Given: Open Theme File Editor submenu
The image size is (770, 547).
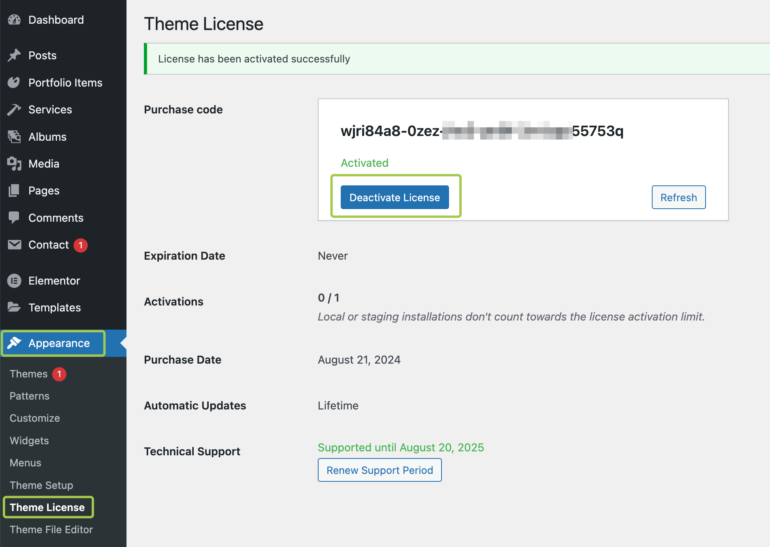Looking at the screenshot, I should (x=51, y=530).
